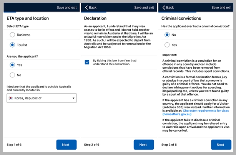Click the 'Select ETA type' label
This screenshot has width=236, height=155.
click(x=18, y=26)
